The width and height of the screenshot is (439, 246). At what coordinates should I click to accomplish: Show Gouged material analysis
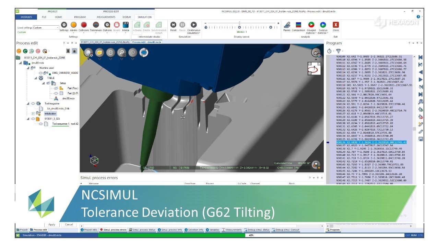pyautogui.click(x=311, y=25)
